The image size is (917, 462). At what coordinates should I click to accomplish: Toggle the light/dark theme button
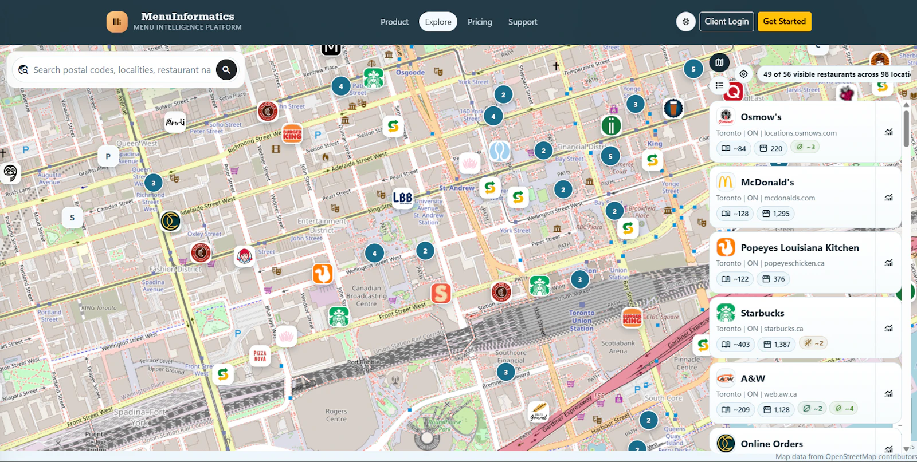coord(685,22)
